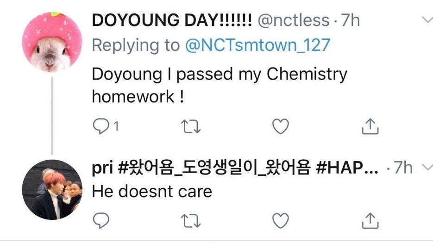This screenshot has height=243, width=433.
Task: Open the "He doesnt care" reply text
Action: coord(152,191)
